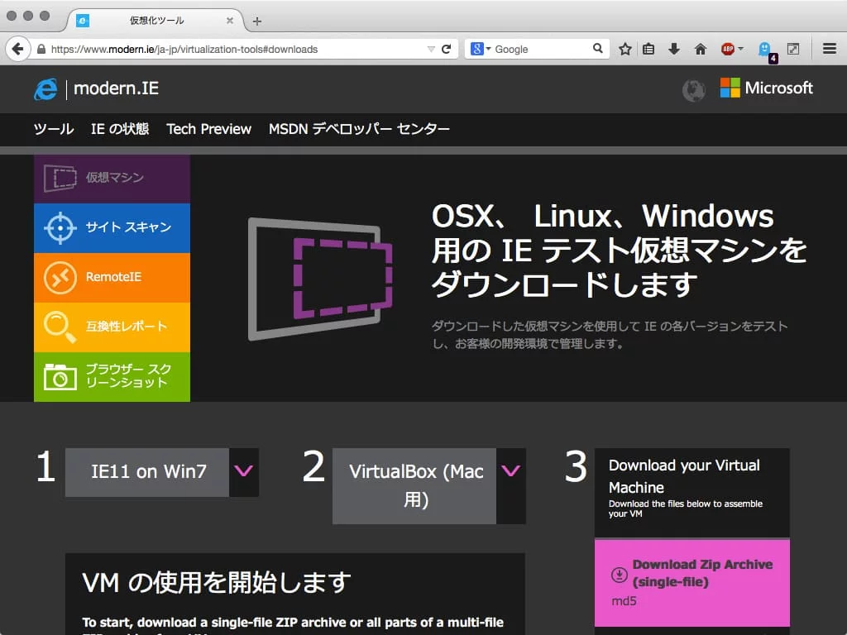
Task: Close the 仮想化ツール tab
Action: tap(230, 21)
